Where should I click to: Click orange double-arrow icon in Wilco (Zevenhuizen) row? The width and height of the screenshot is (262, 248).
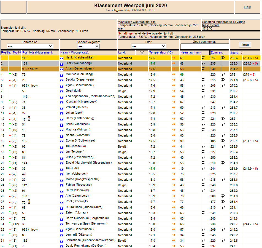(x=174, y=158)
